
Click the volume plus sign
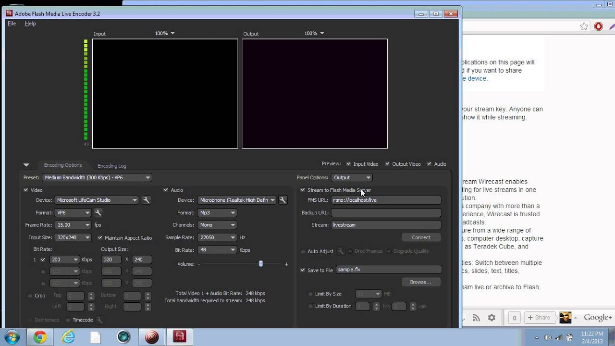point(286,264)
